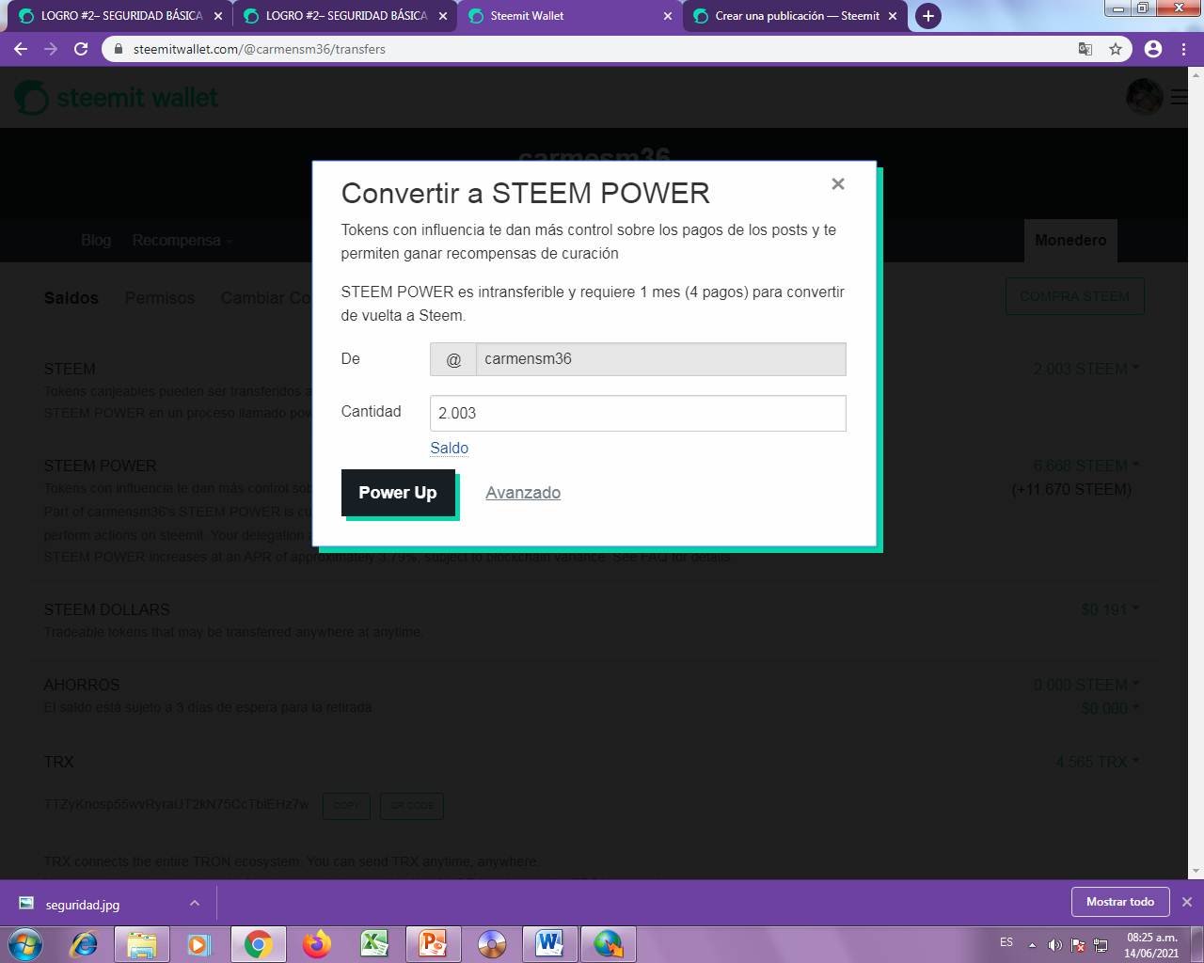Open a new tab with plus button

[x=927, y=16]
